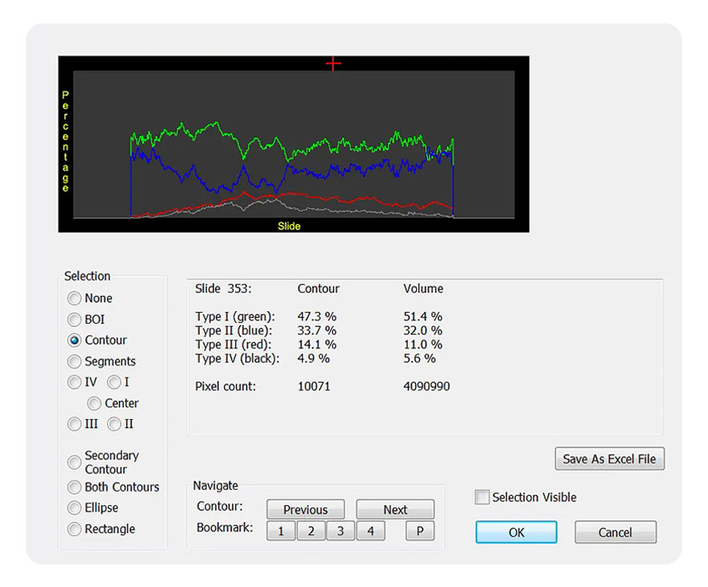
Task: Click the Type I (green) label
Action: 235,317
